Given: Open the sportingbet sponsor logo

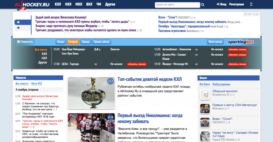Looking at the screenshot, I should pyautogui.click(x=241, y=42).
